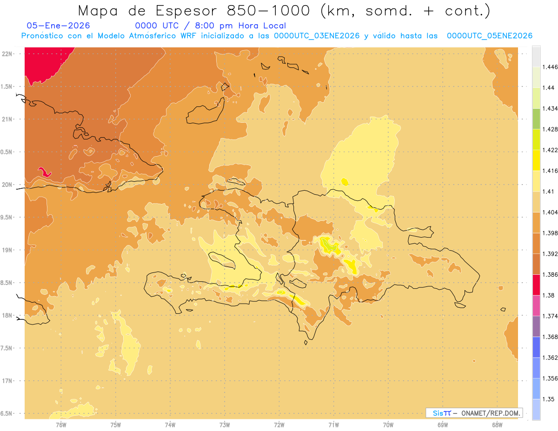
Task: Click the ONAMET/REP.DOM. watermark box
Action: (x=474, y=413)
